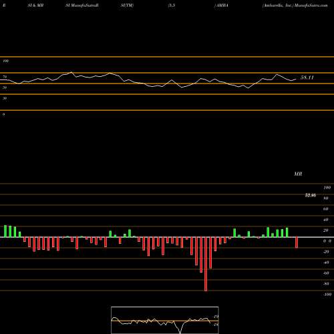Click the 'Ambarella, Inc.' MunafaSutra.com title
334x334 pixels.
click(295, 5)
